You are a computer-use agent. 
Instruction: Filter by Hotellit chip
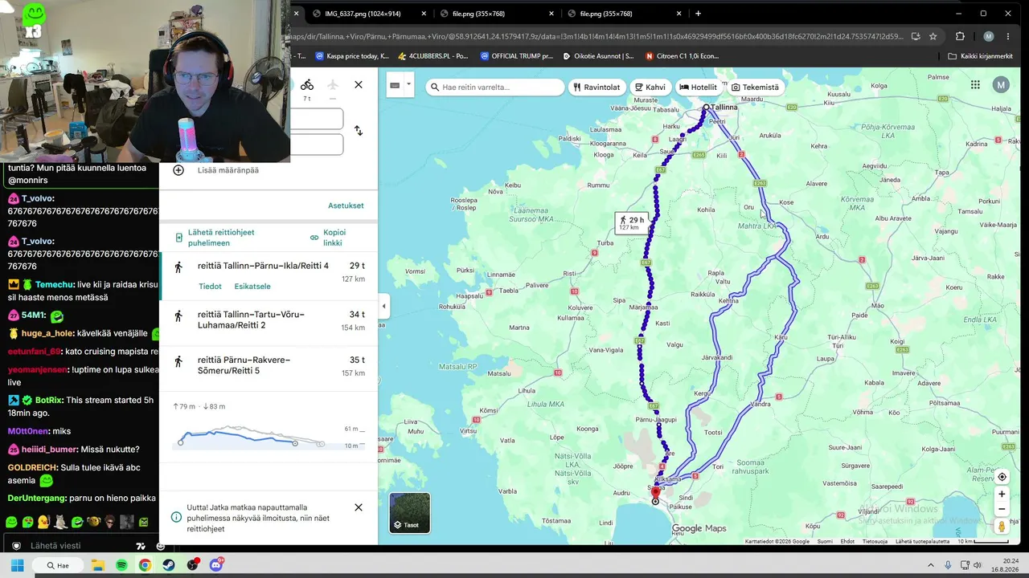click(x=698, y=87)
